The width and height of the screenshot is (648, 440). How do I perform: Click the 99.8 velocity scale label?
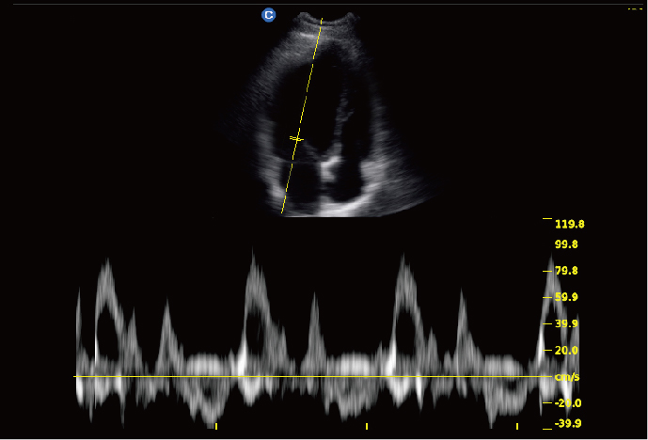(566, 244)
